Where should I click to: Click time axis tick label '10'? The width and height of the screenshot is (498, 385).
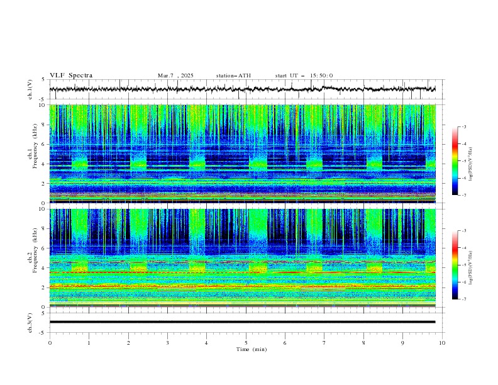click(x=442, y=343)
